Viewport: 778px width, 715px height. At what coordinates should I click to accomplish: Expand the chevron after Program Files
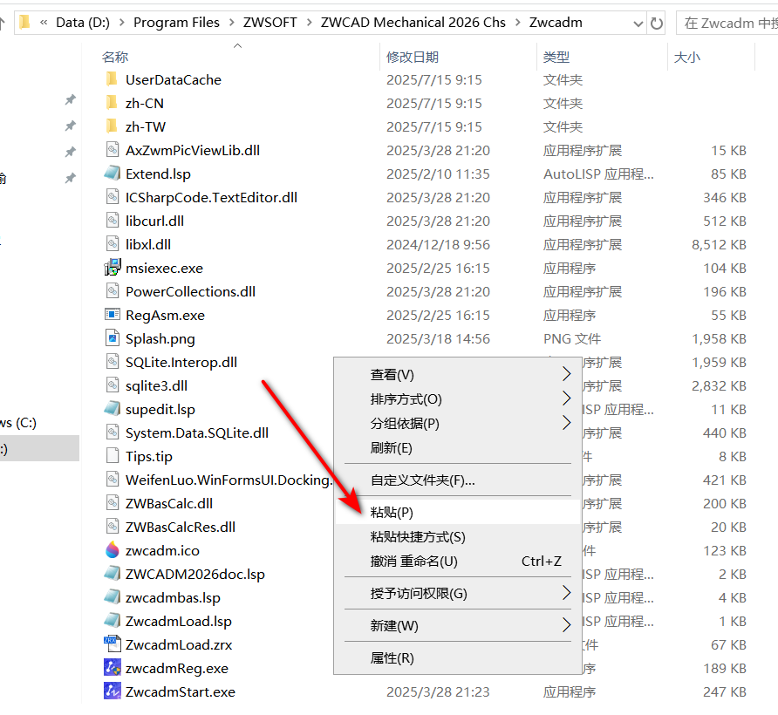point(231,23)
